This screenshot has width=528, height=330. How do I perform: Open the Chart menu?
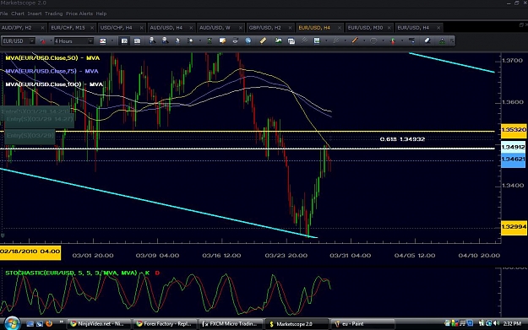18,14
